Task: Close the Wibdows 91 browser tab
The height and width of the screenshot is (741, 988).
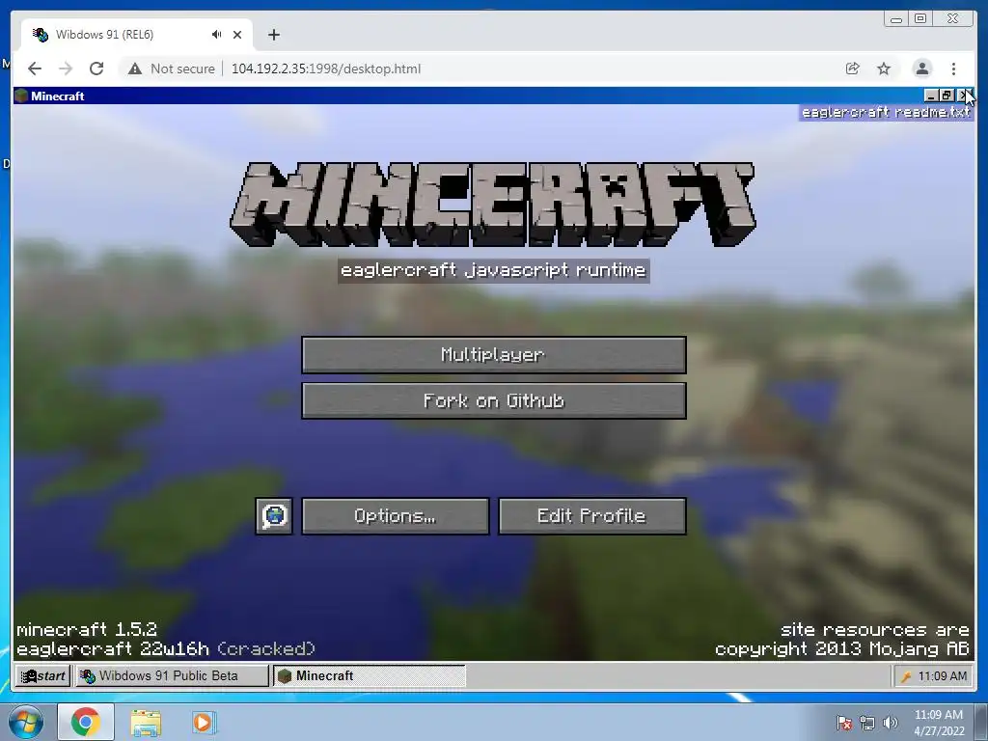Action: point(237,35)
